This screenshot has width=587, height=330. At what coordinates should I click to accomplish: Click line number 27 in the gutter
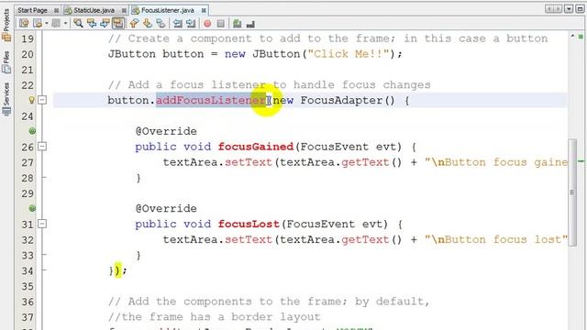click(28, 162)
